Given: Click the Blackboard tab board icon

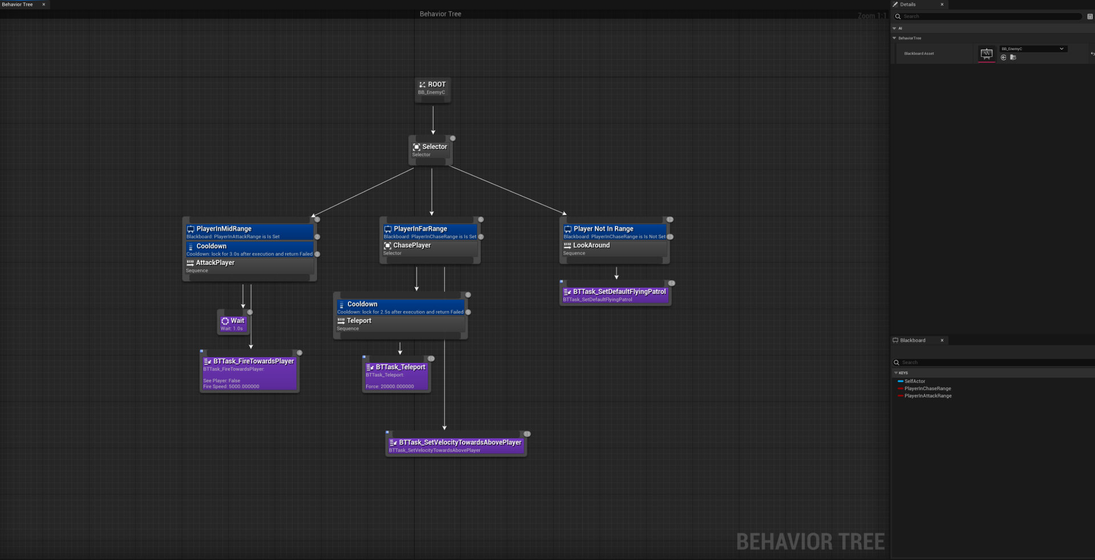Looking at the screenshot, I should point(895,341).
